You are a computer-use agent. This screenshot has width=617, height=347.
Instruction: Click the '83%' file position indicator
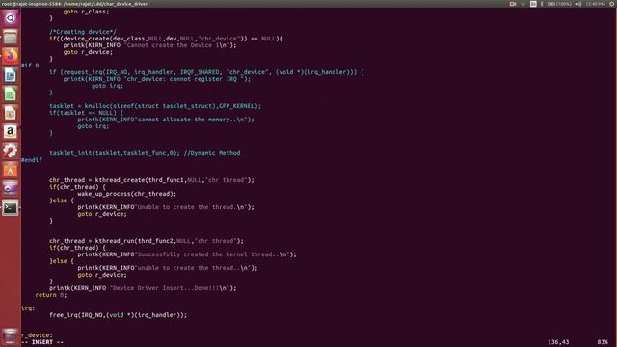pyautogui.click(x=603, y=342)
